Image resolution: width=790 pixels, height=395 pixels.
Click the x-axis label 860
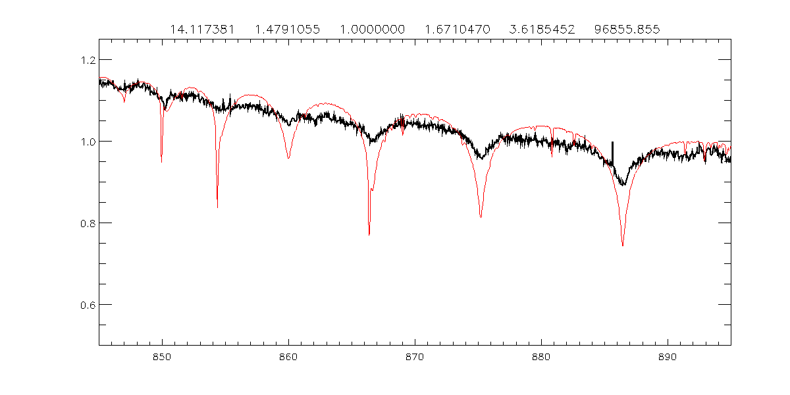click(x=288, y=356)
